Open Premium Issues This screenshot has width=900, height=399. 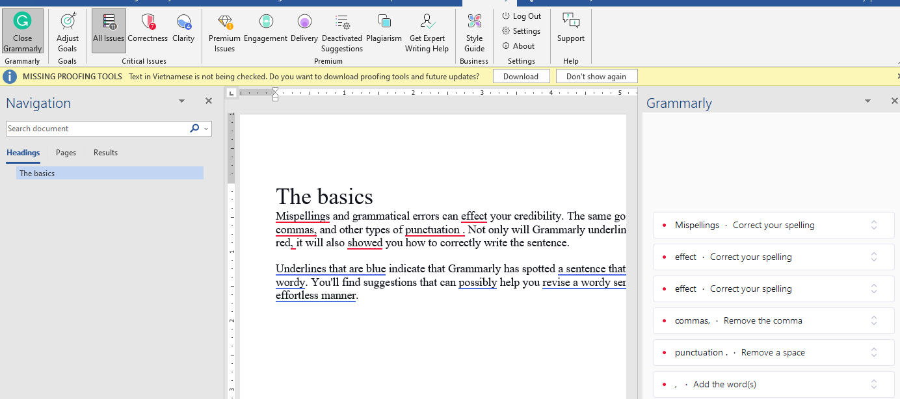point(224,32)
